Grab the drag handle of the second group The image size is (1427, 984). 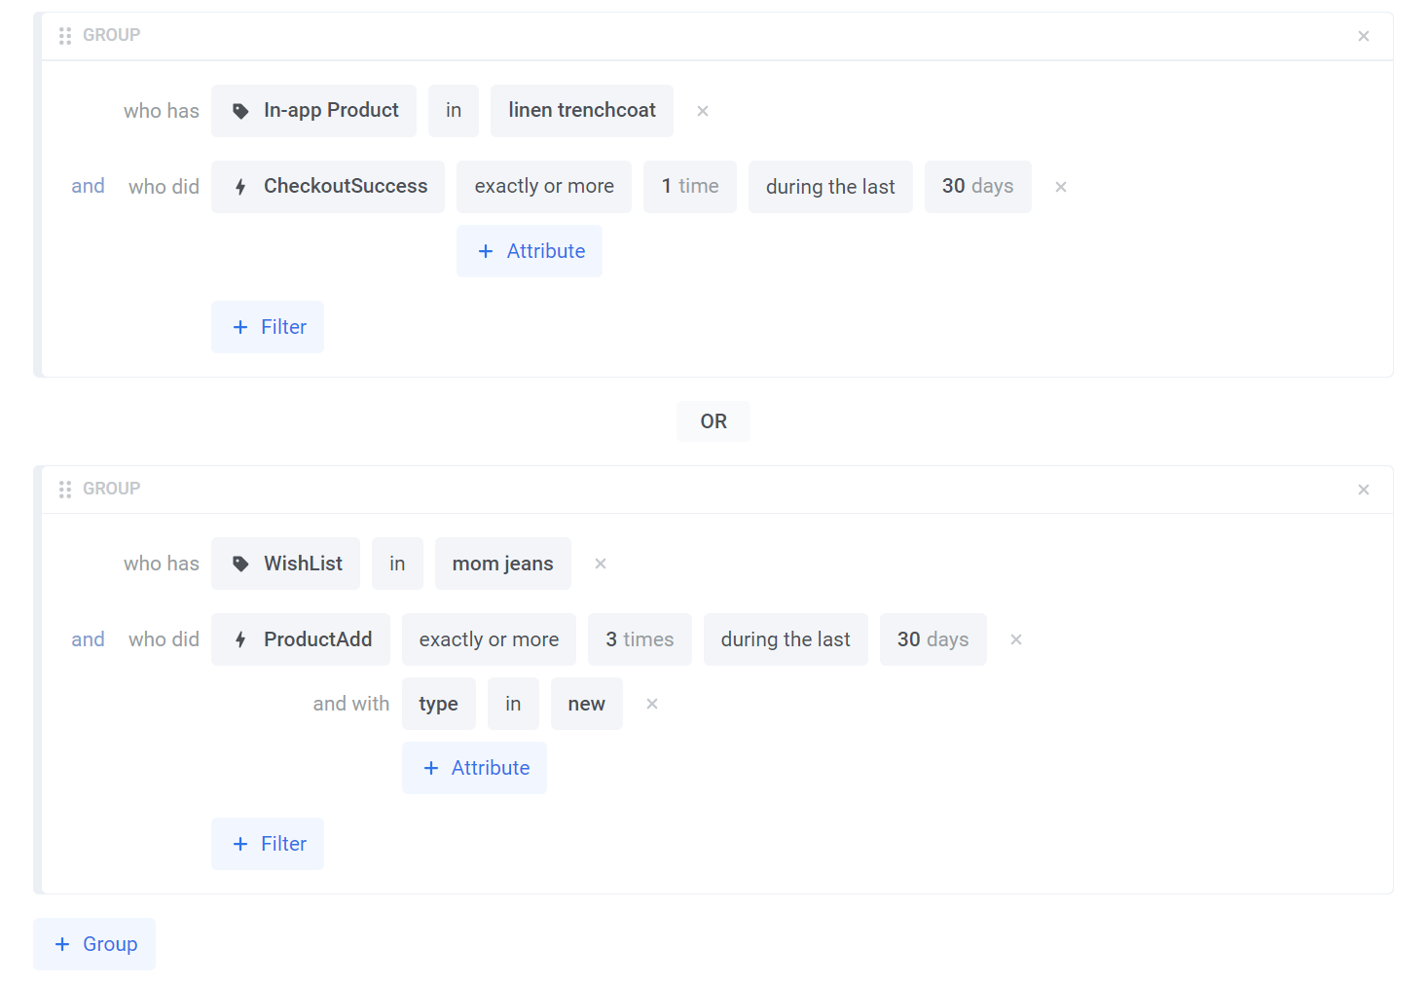click(x=65, y=490)
